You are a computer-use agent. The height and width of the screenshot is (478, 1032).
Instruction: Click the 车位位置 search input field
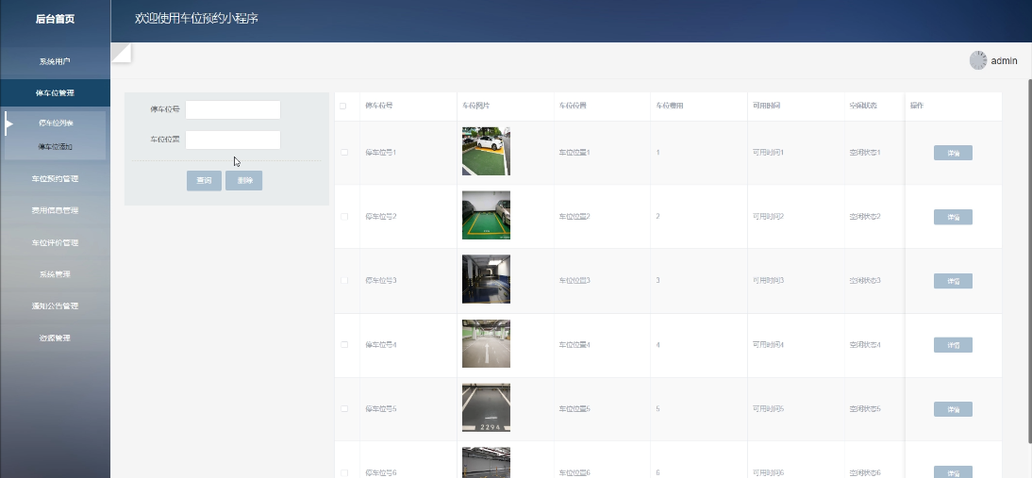coord(233,140)
